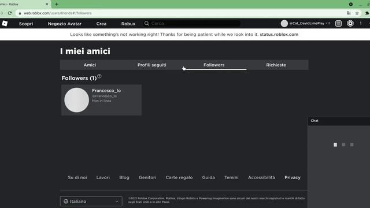The image size is (370, 208).
Task: Open Scopri in the navigation bar
Action: (26, 24)
